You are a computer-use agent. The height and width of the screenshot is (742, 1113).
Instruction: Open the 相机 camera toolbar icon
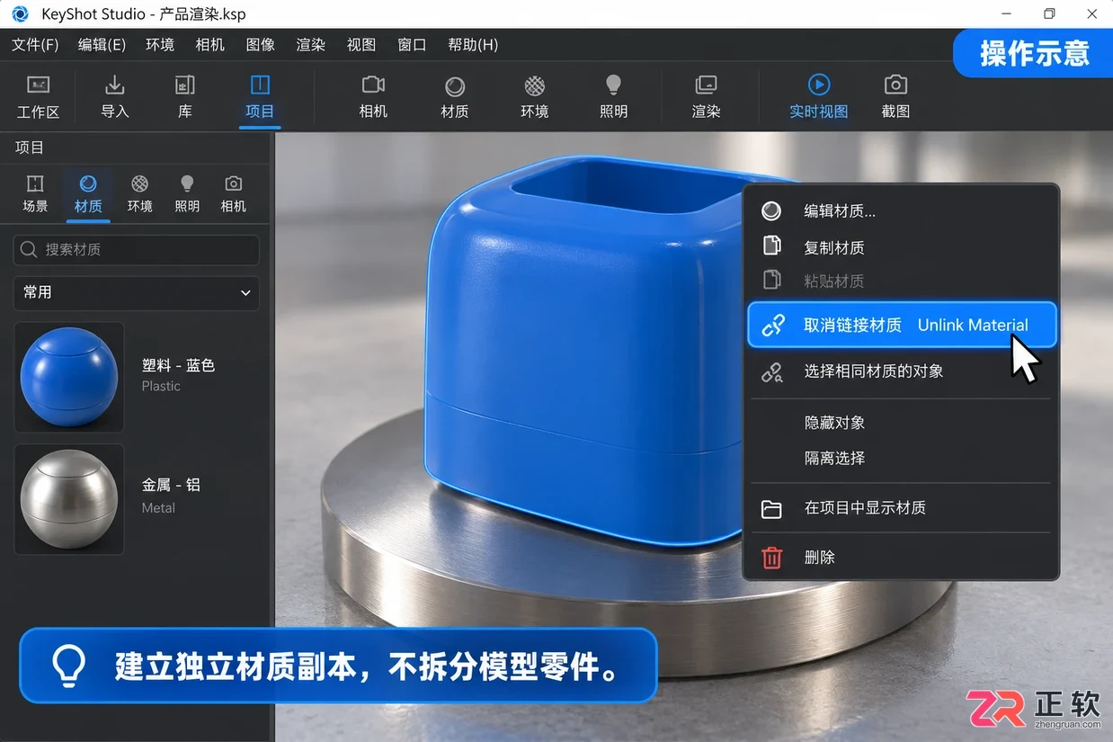373,97
